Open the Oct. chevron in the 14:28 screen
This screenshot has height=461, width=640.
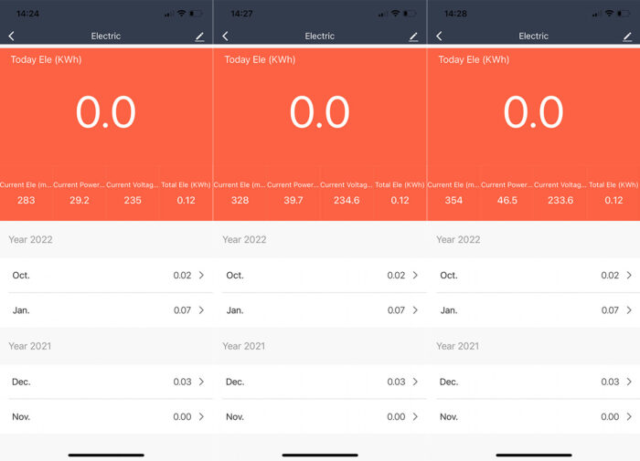pos(629,275)
